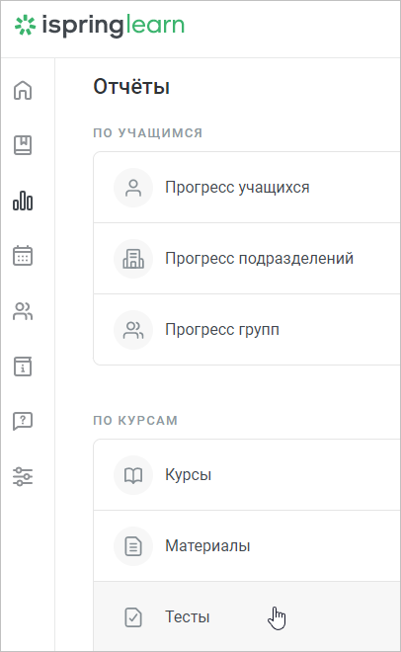Image resolution: width=401 pixels, height=652 pixels.
Task: Click the document icon beside Материалы
Action: tap(133, 546)
